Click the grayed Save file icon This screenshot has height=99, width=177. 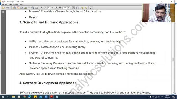(x=29, y=8)
